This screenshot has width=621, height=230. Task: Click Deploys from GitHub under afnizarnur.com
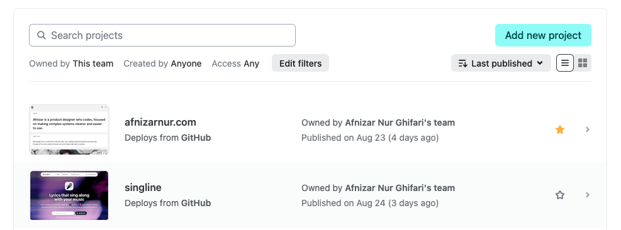[167, 138]
